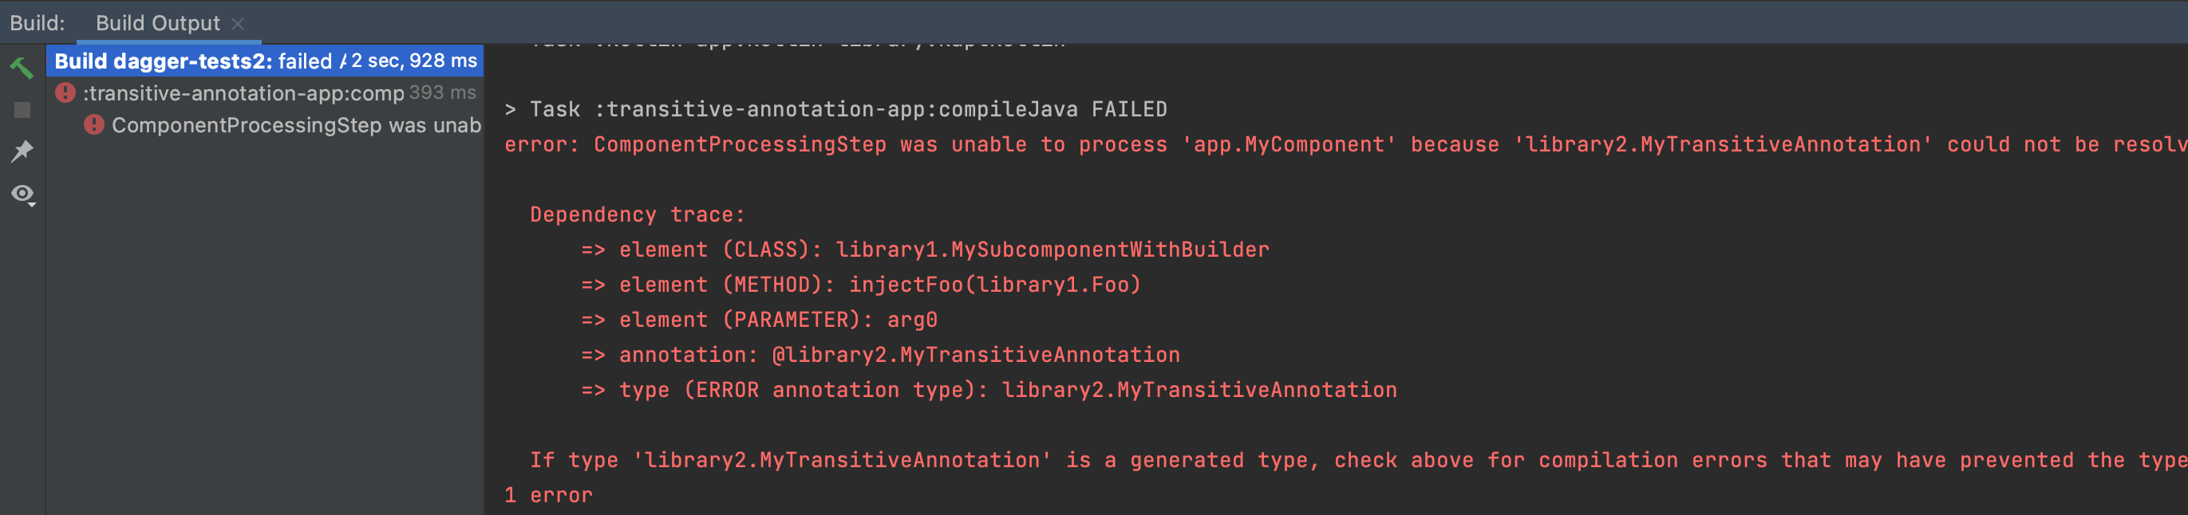Screen dimensions: 2188x515
Task: Toggle pinned mode for the Build Output tab
Action: click(x=22, y=151)
